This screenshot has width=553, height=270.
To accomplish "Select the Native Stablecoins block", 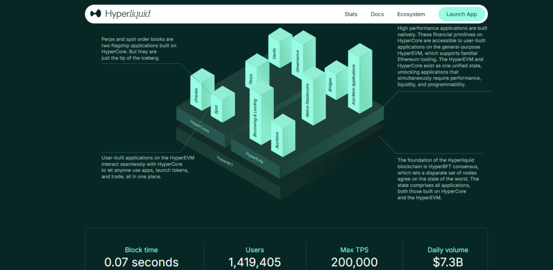I will click(308, 100).
